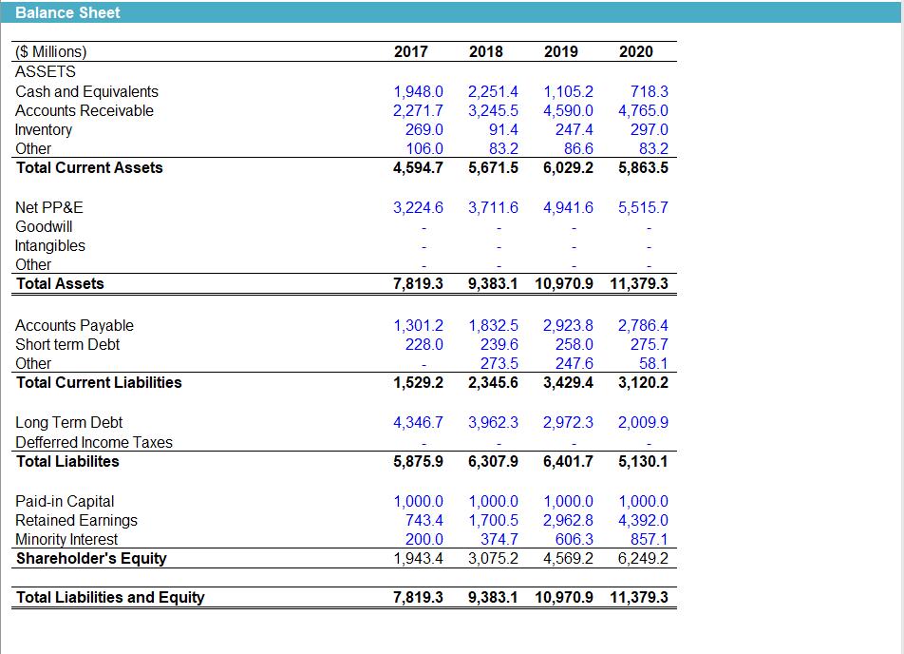
Task: Select 2017 Total Liabilities and Equity value
Action: [x=418, y=597]
